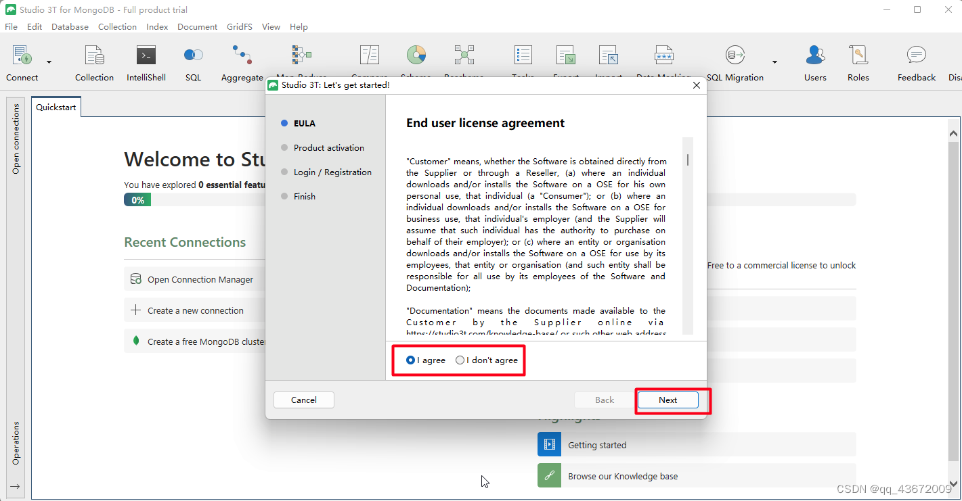This screenshot has width=962, height=501.
Task: Open the Edit menu
Action: pyautogui.click(x=35, y=27)
